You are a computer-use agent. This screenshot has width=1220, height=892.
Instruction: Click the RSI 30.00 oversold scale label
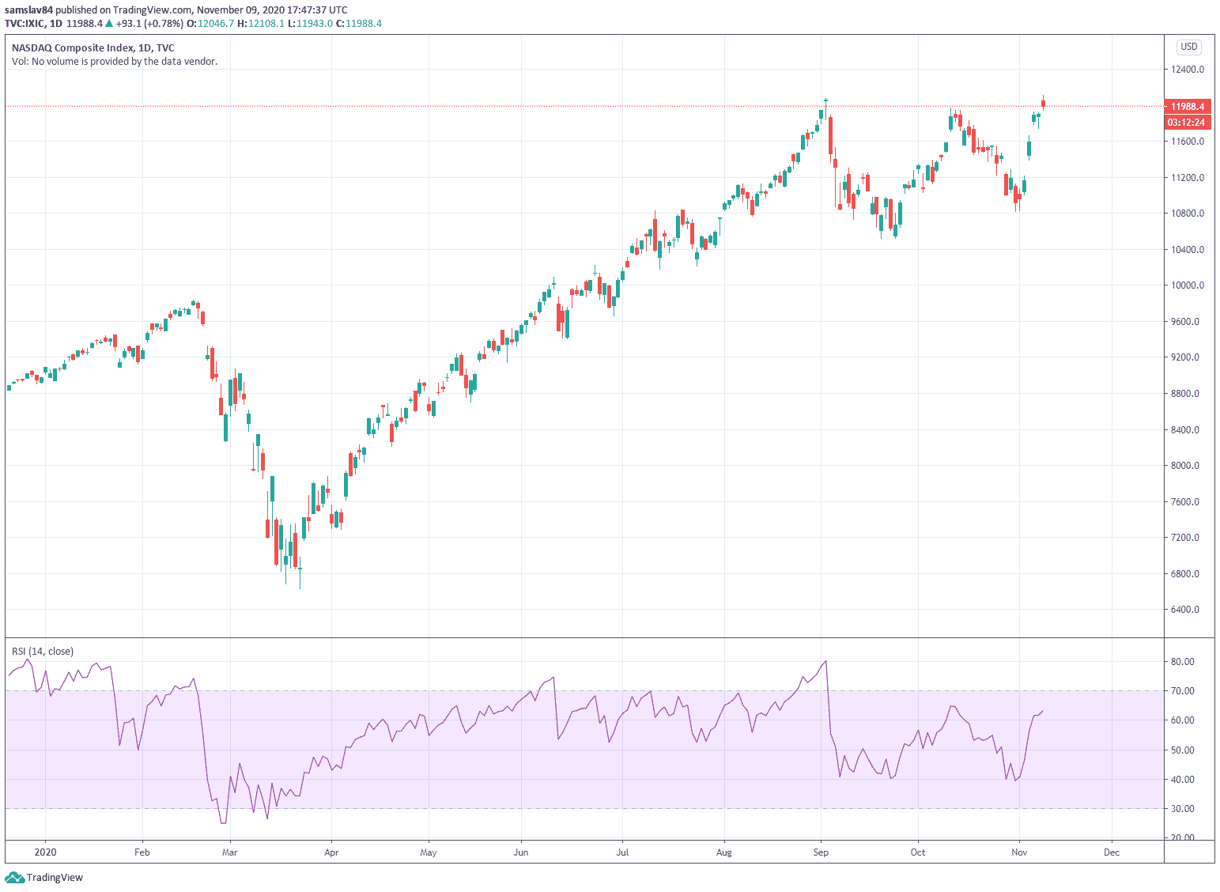click(x=1183, y=809)
